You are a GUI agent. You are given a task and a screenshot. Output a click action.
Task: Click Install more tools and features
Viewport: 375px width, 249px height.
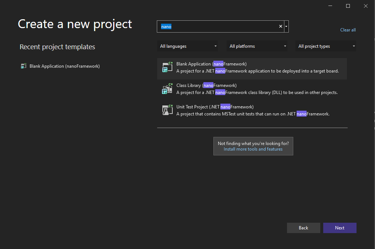pos(253,149)
